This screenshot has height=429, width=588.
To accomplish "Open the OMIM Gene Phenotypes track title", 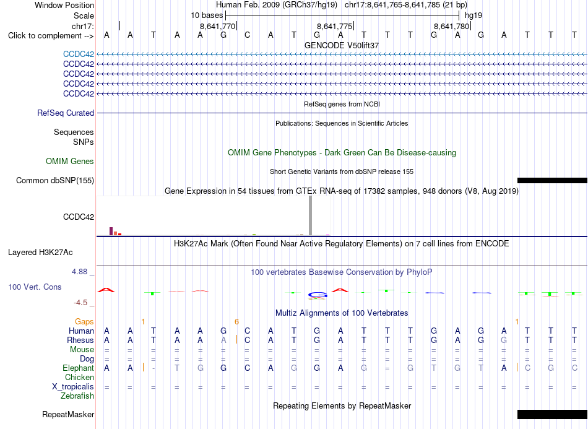I will coord(342,153).
